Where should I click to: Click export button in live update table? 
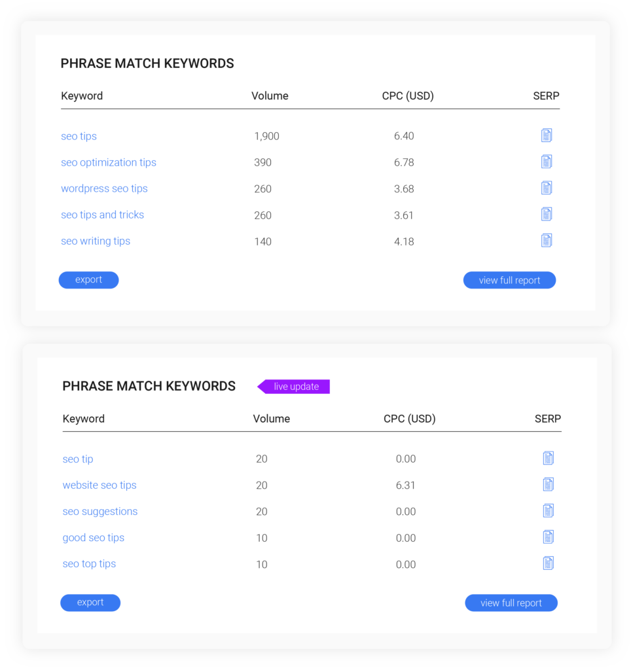[x=90, y=603]
